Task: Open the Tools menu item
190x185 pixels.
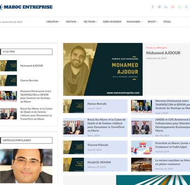Action: 167,22
